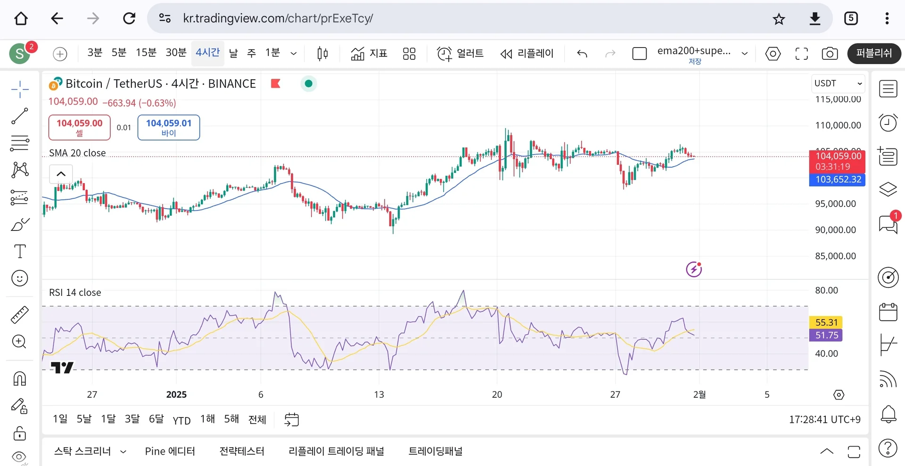
Task: Toggle lock all drawing tools
Action: point(20,433)
